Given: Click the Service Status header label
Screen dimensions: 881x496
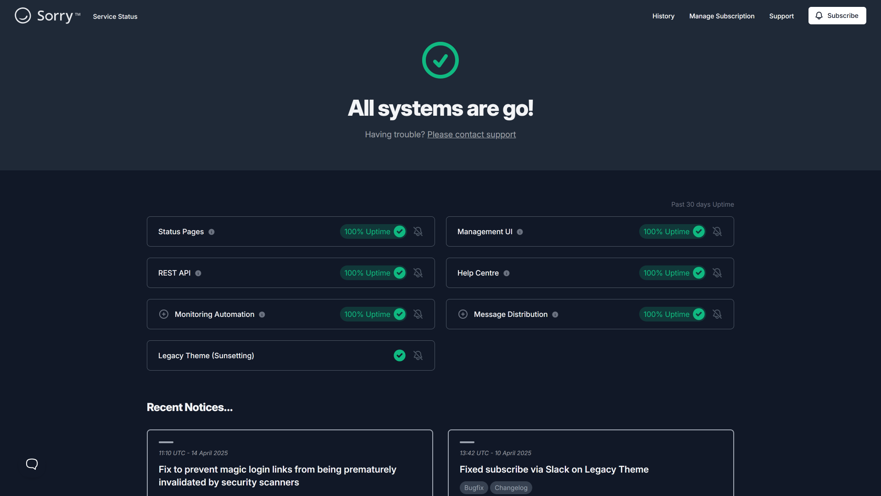Looking at the screenshot, I should coord(115,17).
